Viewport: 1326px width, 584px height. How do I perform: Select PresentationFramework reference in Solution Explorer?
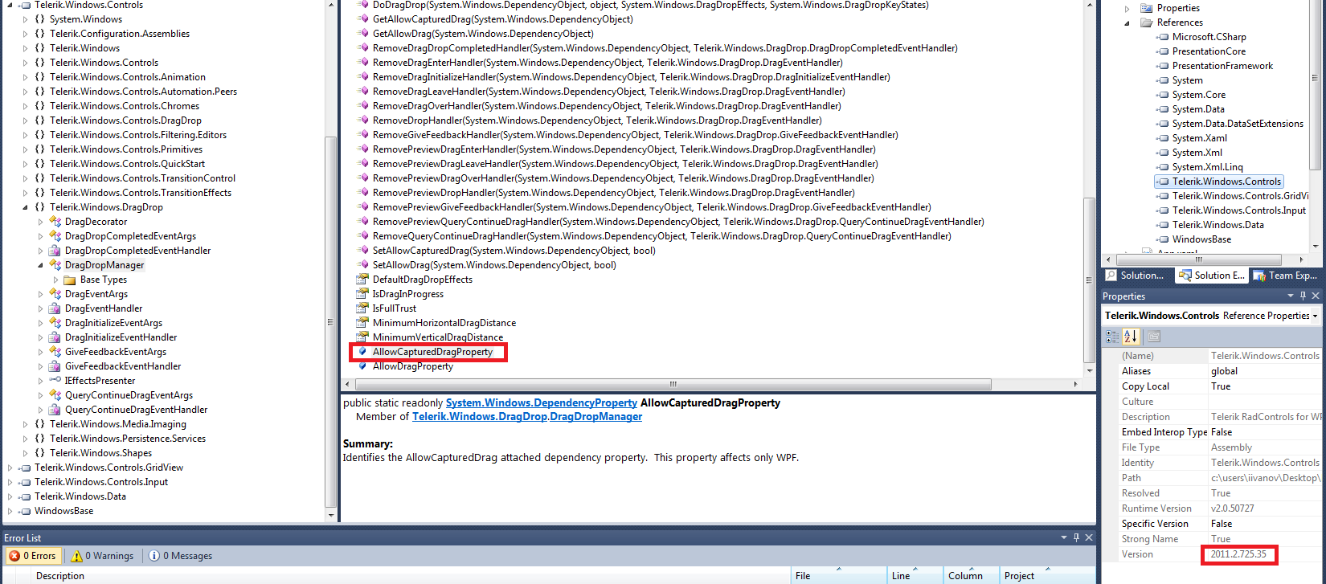[1222, 66]
